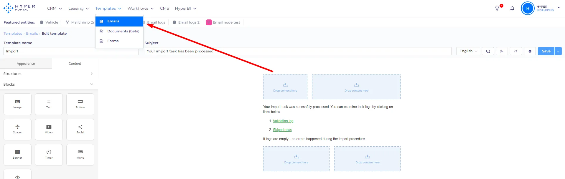Select the Menu block
565x179 pixels.
click(80, 155)
